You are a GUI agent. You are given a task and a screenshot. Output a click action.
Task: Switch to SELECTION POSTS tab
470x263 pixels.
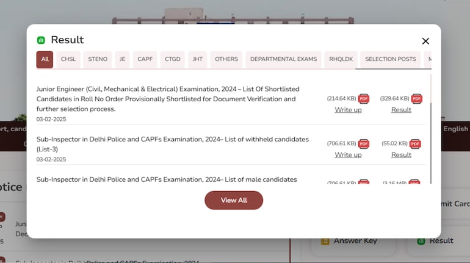[x=390, y=59]
